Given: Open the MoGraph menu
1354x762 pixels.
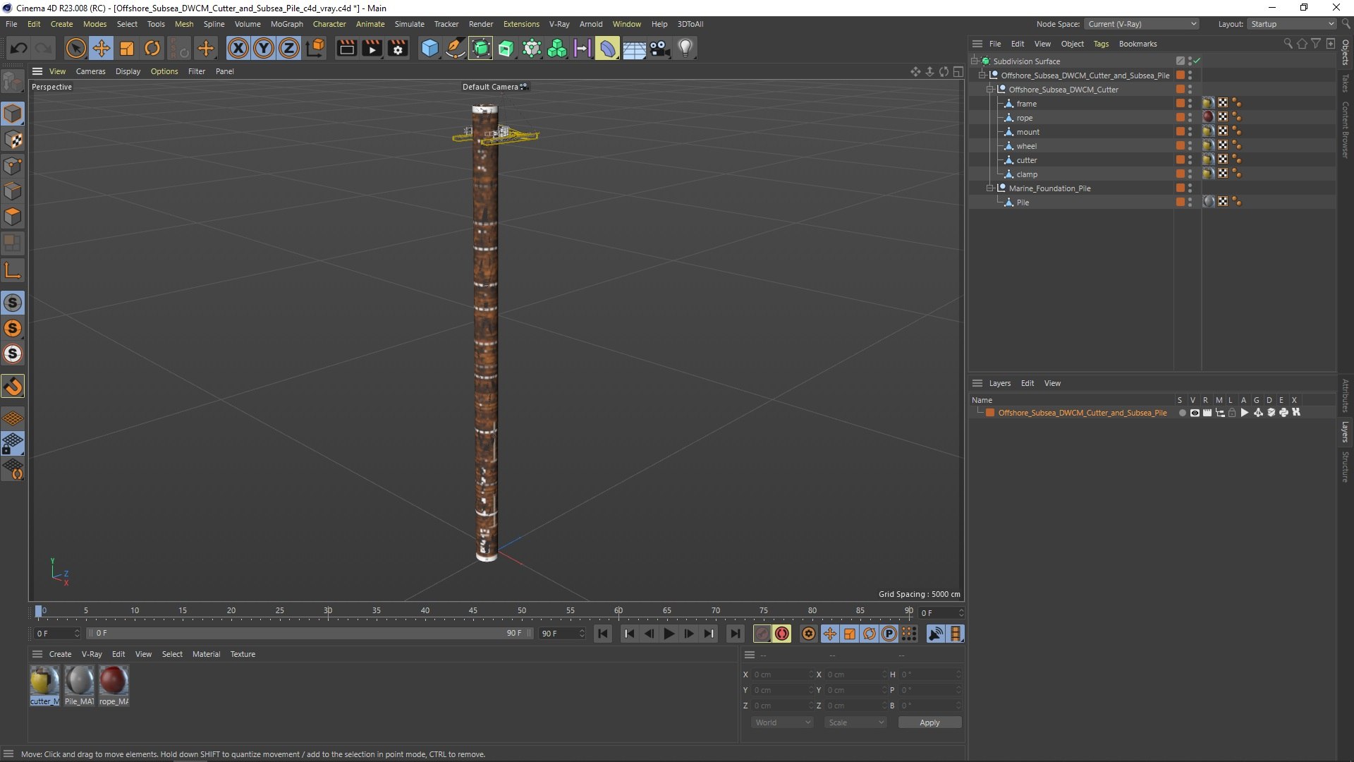Looking at the screenshot, I should coord(286,24).
